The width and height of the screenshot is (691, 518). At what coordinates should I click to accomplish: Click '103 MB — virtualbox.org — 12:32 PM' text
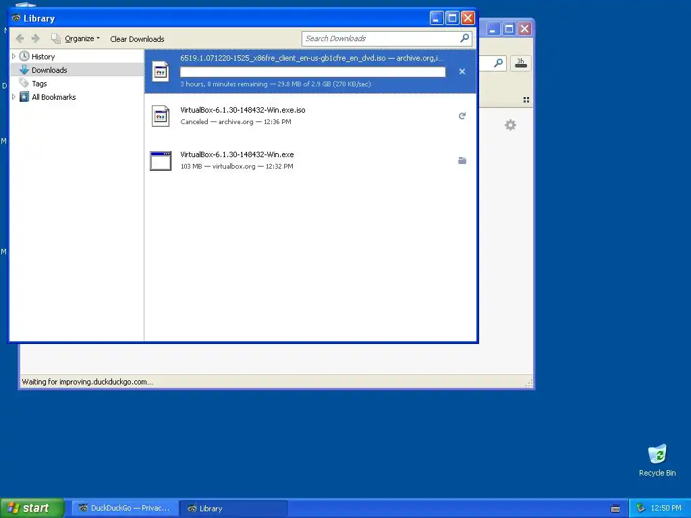pos(237,167)
